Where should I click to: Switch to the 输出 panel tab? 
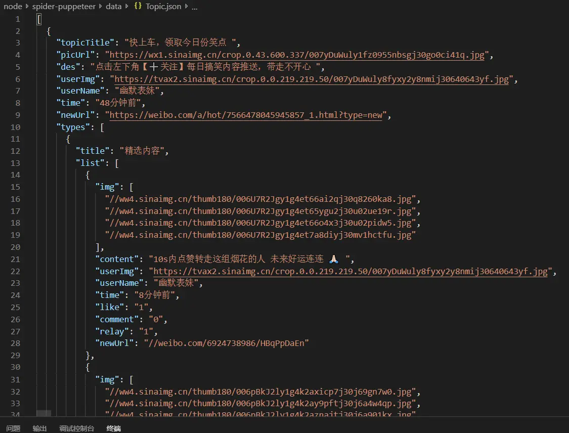39,428
